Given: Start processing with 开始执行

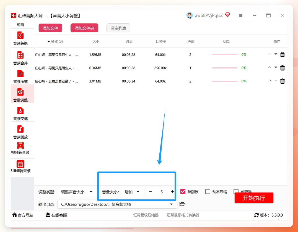Looking at the screenshot, I should click(254, 198).
